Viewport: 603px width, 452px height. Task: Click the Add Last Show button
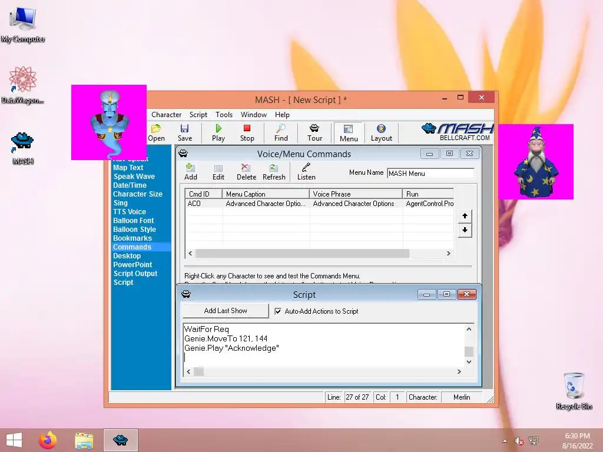click(x=226, y=311)
